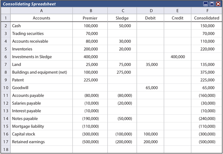Select row 18 header

pyautogui.click(x=6, y=149)
